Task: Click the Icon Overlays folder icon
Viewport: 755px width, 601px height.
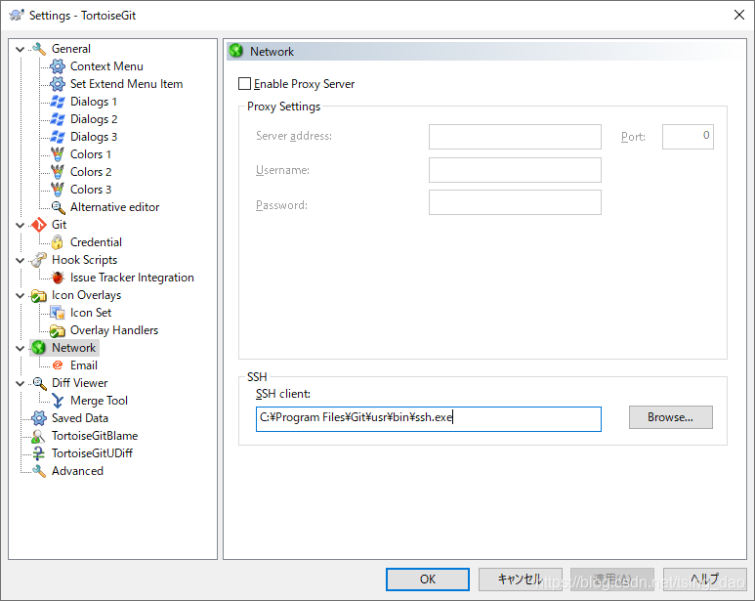Action: tap(38, 295)
